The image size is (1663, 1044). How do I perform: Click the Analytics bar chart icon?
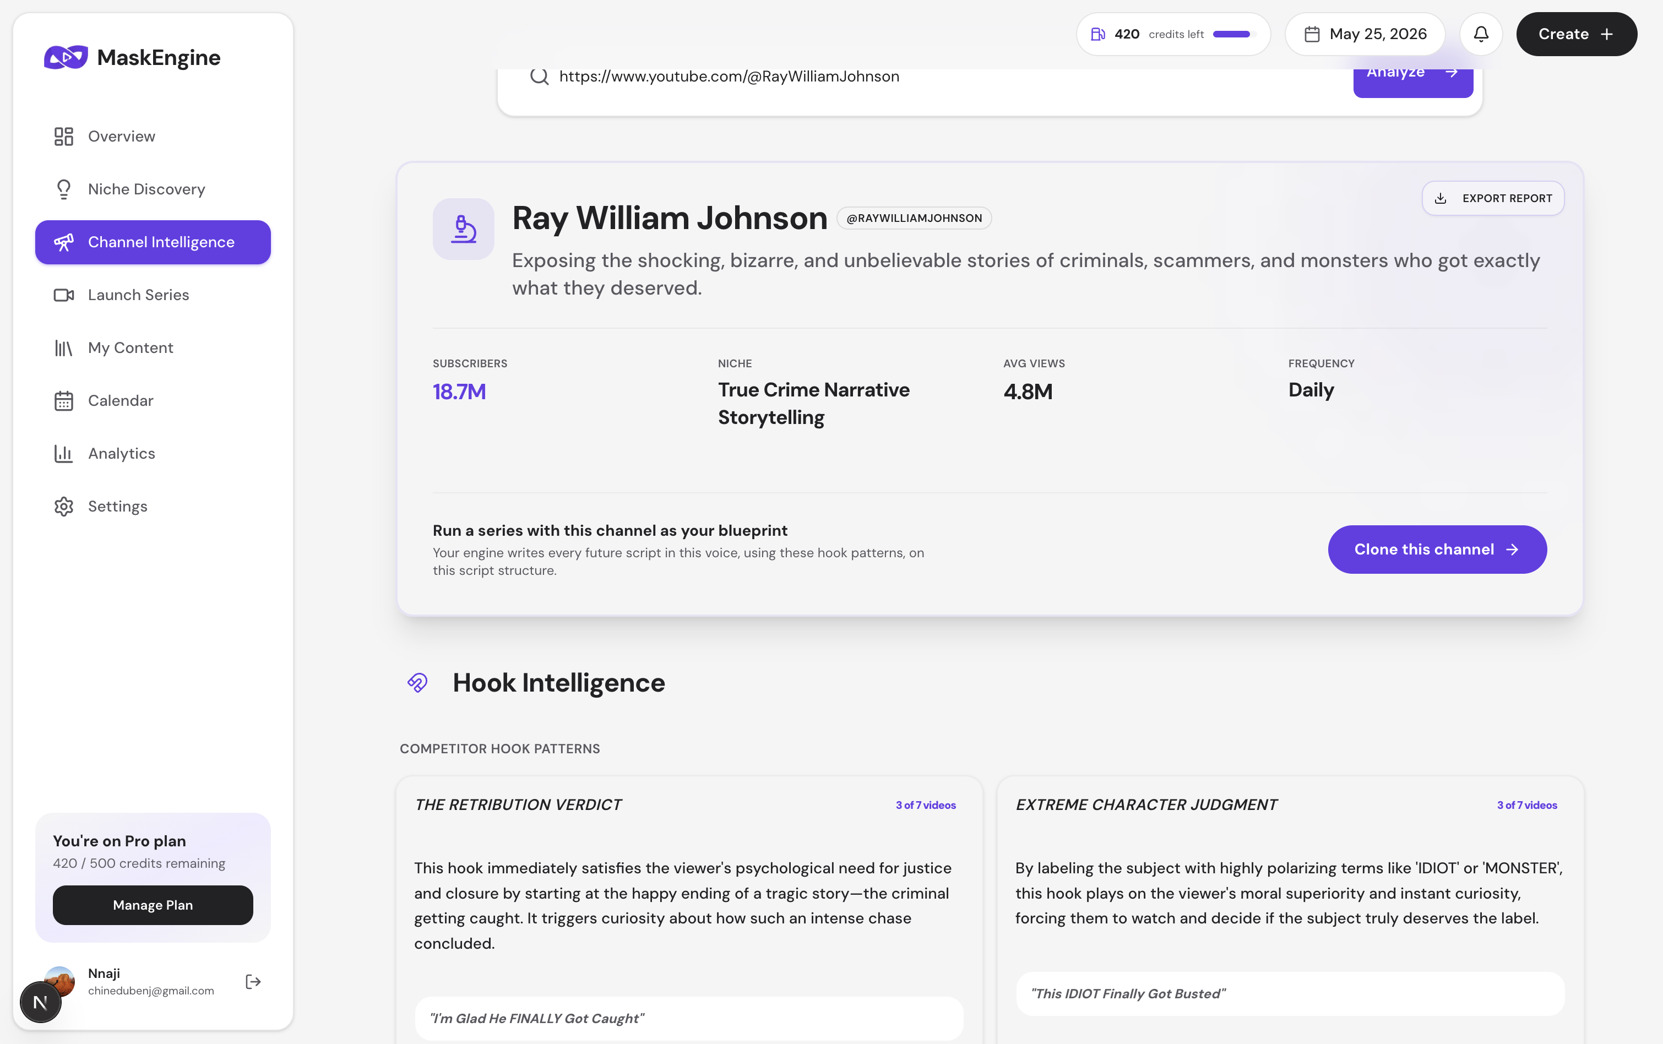63,454
